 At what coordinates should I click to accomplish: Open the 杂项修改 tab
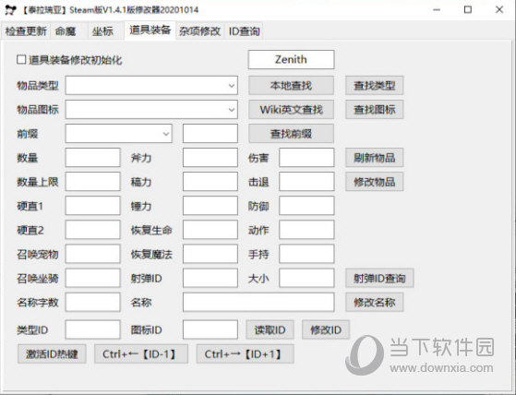(x=199, y=31)
